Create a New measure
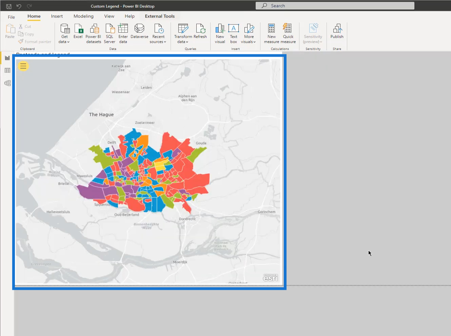The height and width of the screenshot is (336, 451). 272,34
